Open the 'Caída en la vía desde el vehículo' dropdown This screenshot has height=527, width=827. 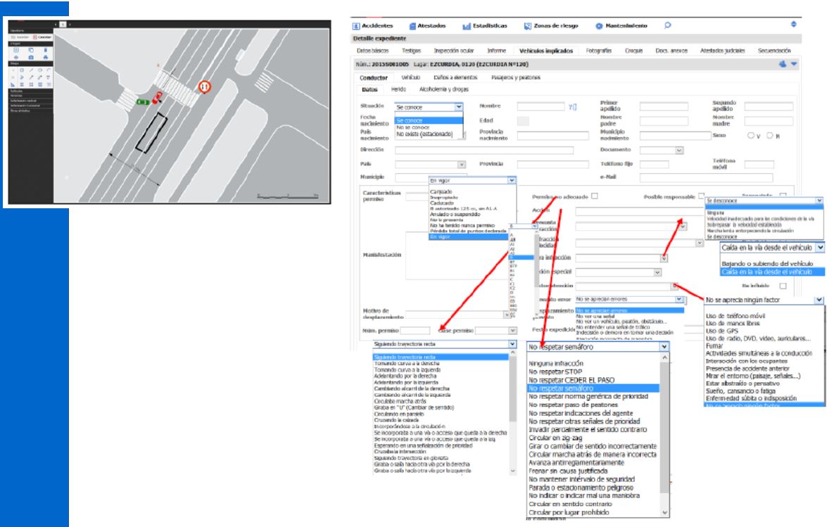point(772,247)
